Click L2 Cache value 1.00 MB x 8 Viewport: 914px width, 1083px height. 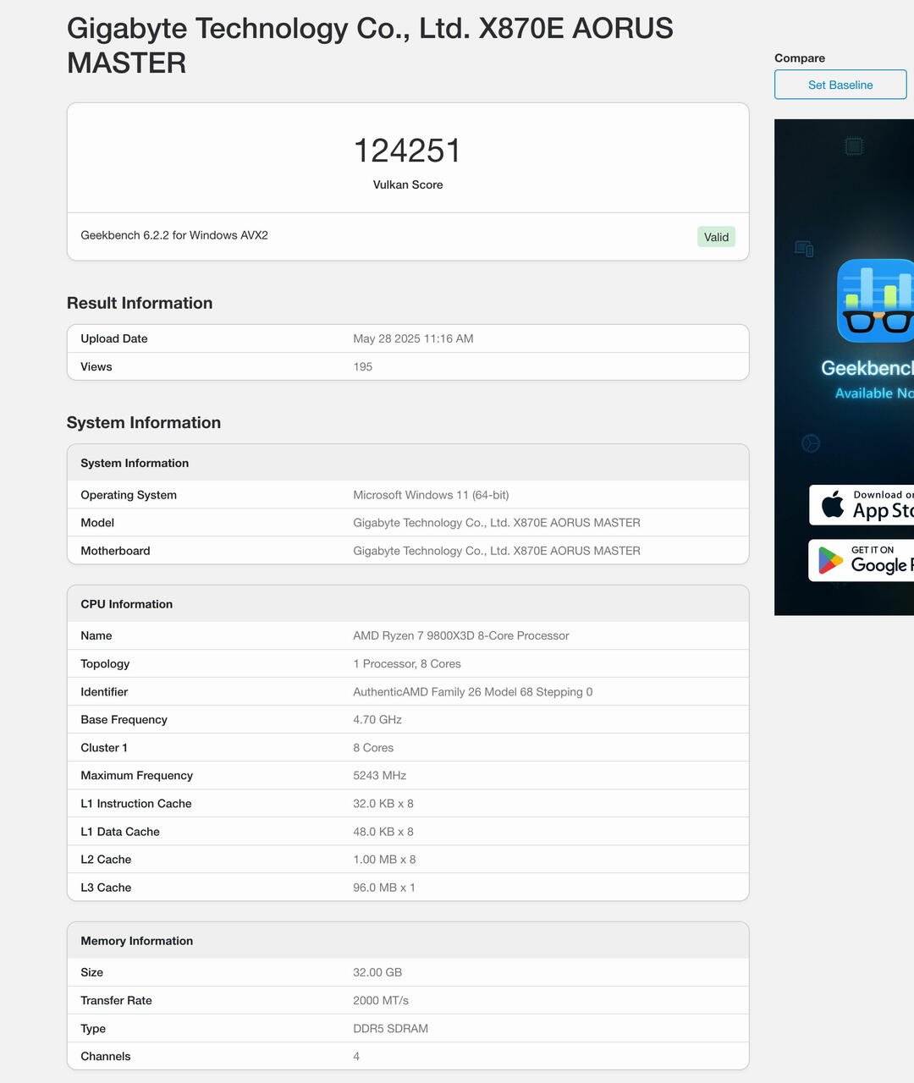point(384,860)
